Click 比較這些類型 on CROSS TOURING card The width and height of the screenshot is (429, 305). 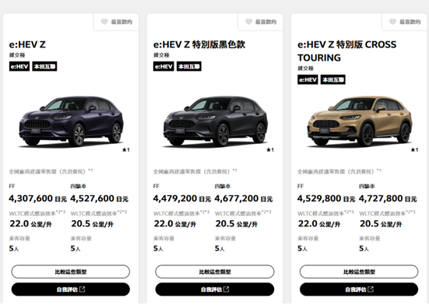359,272
